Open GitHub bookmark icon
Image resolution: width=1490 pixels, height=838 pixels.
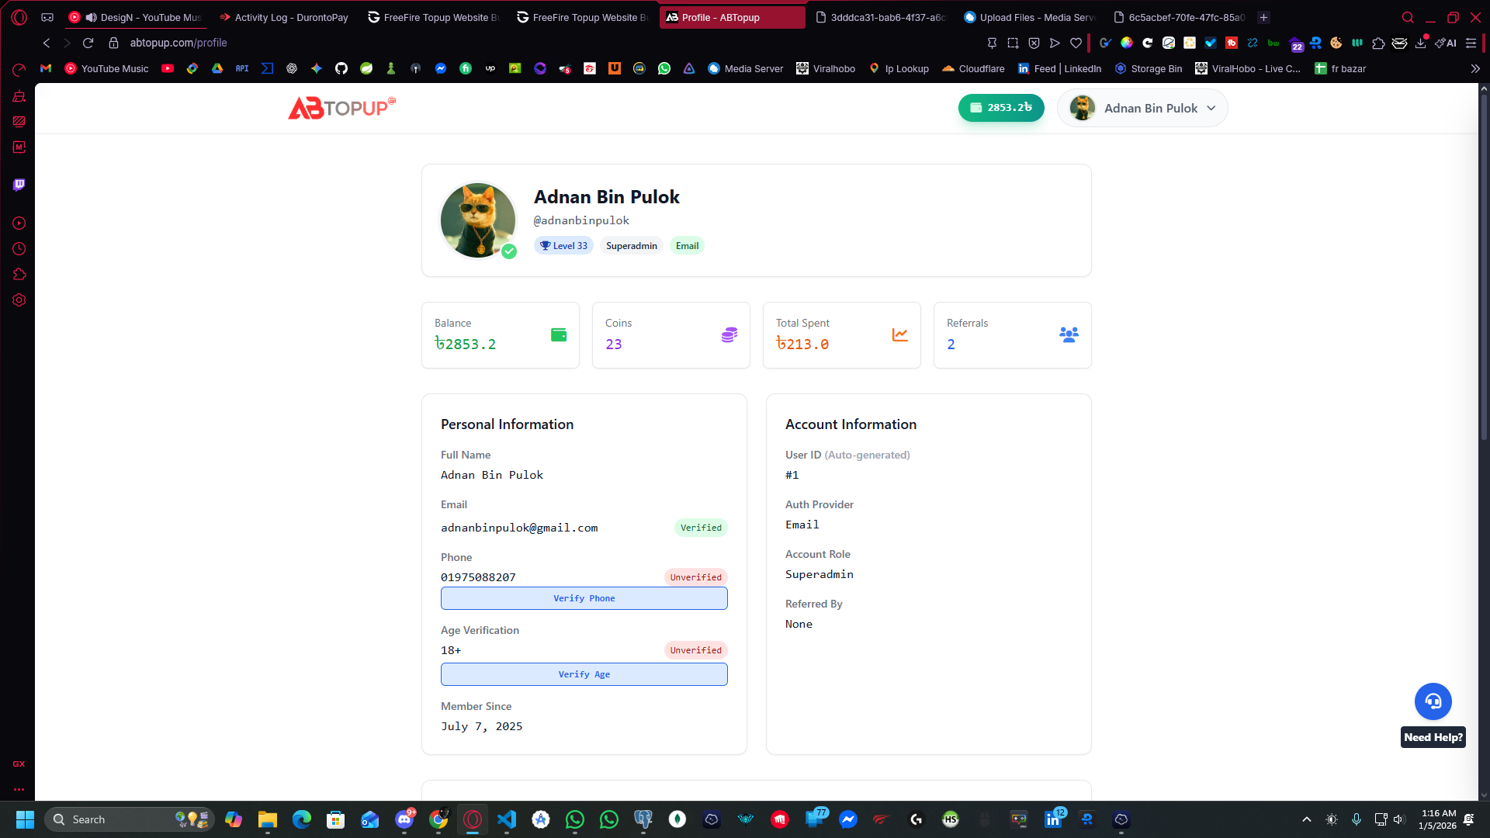click(x=341, y=68)
